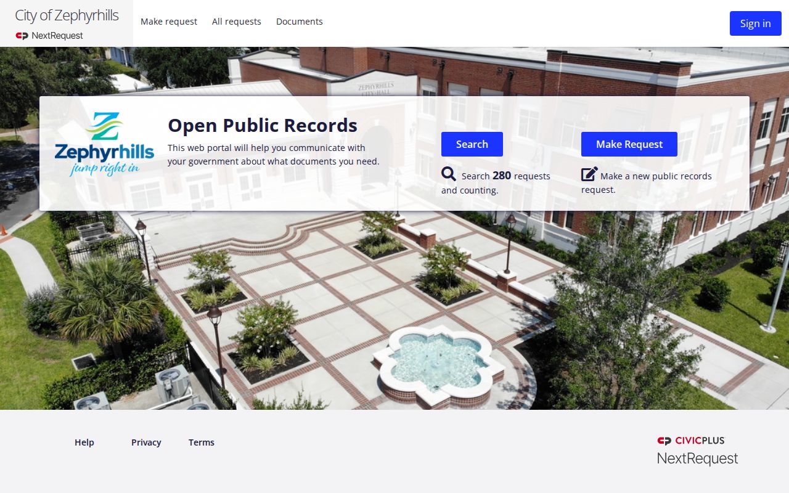Click the Sign in button
The height and width of the screenshot is (493, 789).
pos(755,23)
